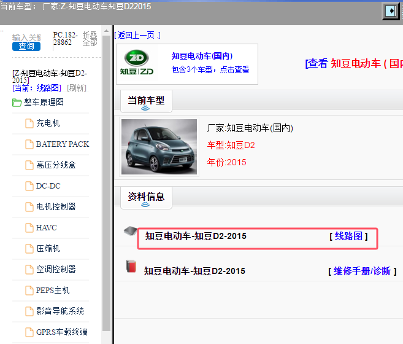
Task: Open the 知豆电动车(国内) brand link
Action: [202, 56]
